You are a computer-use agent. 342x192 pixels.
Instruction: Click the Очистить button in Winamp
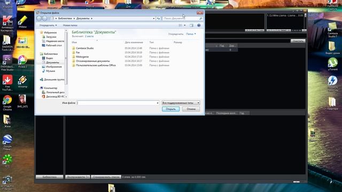click(298, 41)
